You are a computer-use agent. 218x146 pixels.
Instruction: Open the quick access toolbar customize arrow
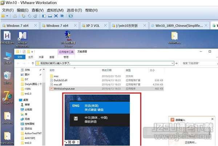point(32,52)
